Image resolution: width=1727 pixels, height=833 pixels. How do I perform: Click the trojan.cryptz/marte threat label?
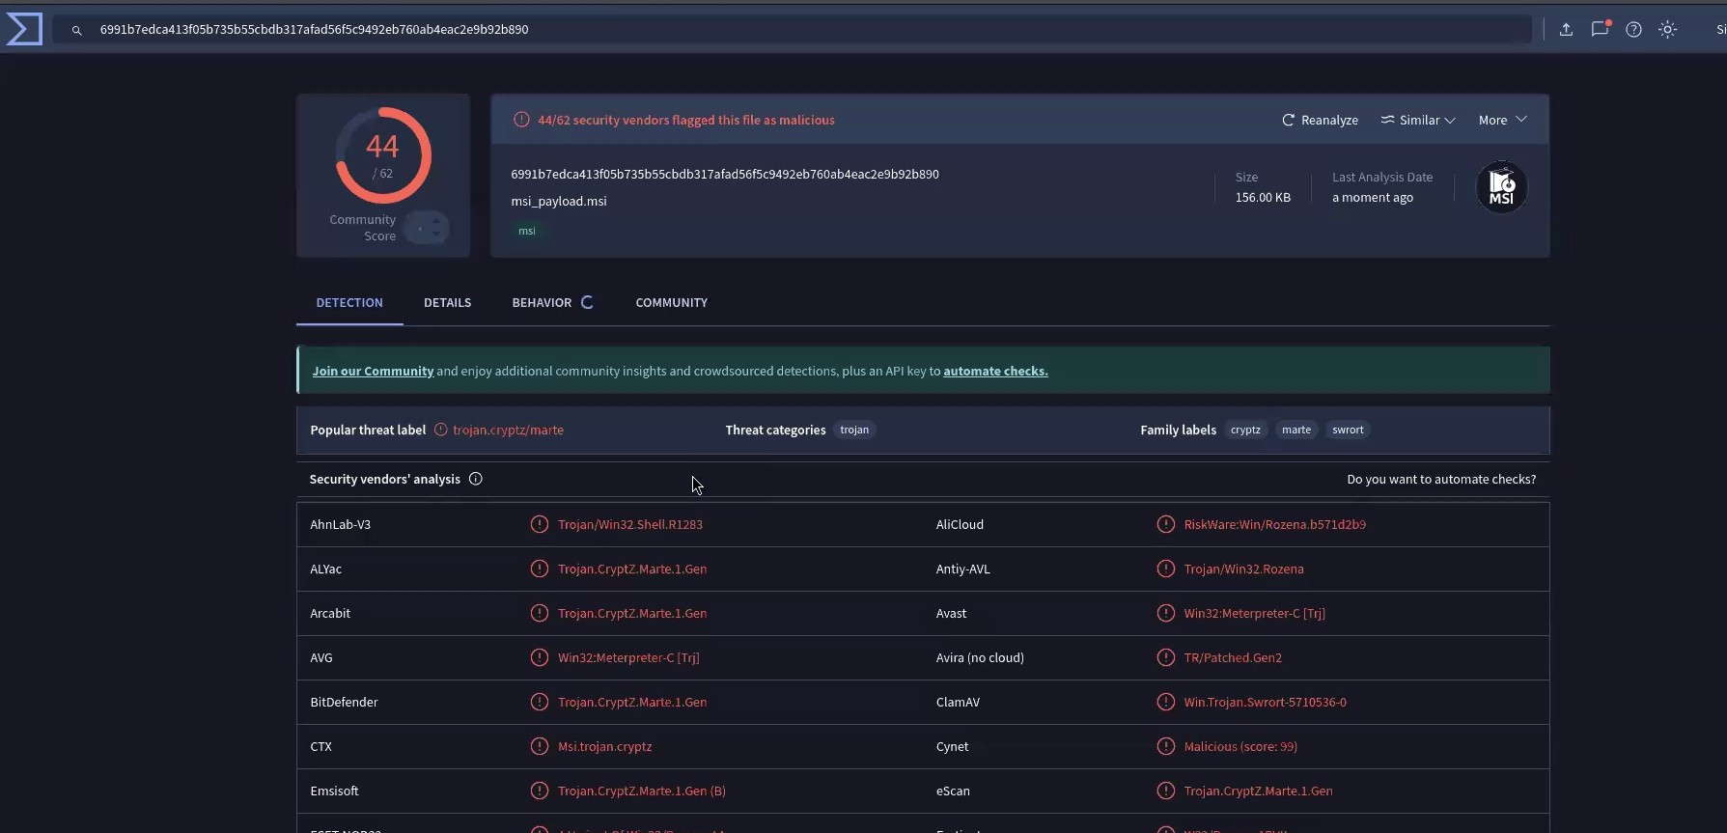508,430
